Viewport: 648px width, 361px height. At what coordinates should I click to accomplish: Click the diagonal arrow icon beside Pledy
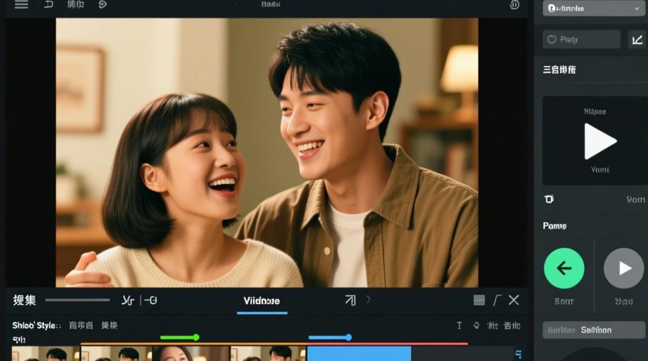tap(637, 39)
